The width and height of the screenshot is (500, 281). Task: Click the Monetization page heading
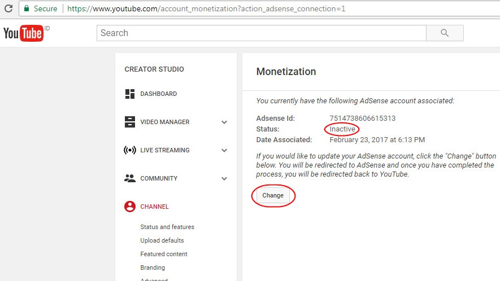286,71
